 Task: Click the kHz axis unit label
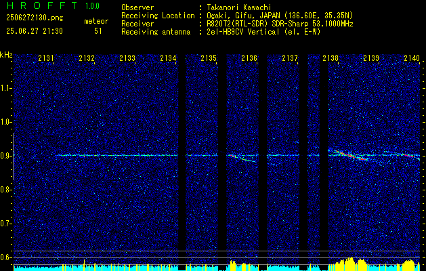tap(6, 55)
